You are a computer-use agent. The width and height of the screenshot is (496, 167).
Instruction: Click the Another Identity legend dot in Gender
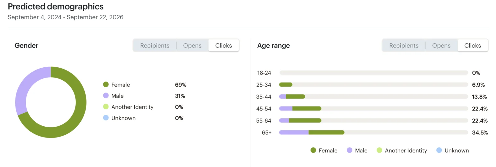[106, 107]
